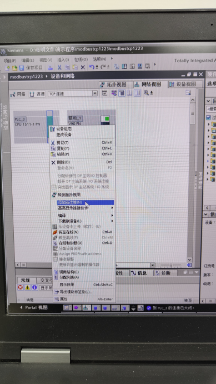The width and height of the screenshot is (216, 384).
Task: Click the 网络 networking button
Action: tap(18, 94)
